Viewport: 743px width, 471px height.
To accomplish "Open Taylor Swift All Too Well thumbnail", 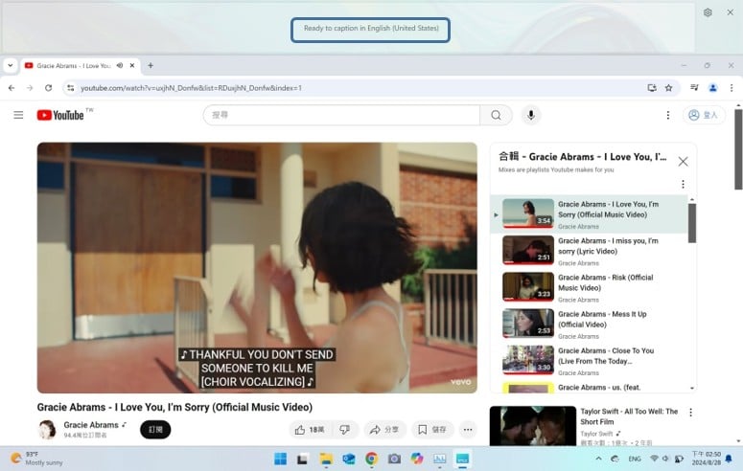I will [x=533, y=426].
